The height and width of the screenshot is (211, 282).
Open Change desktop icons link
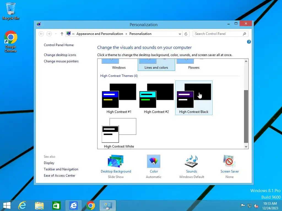[60, 55]
